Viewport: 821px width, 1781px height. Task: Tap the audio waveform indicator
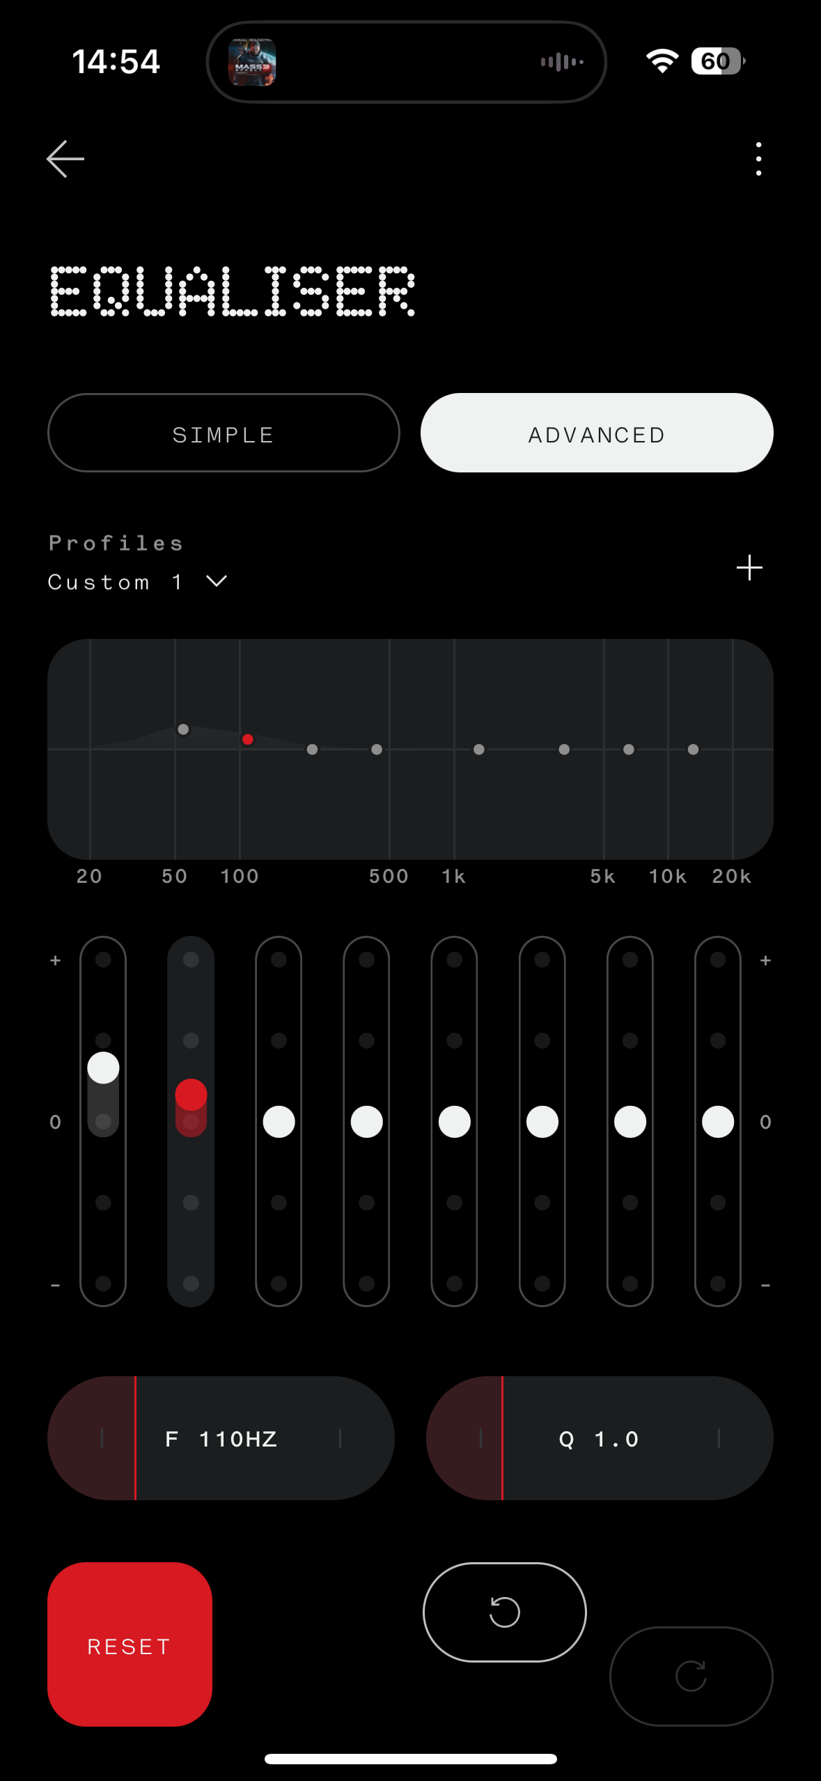pos(562,62)
